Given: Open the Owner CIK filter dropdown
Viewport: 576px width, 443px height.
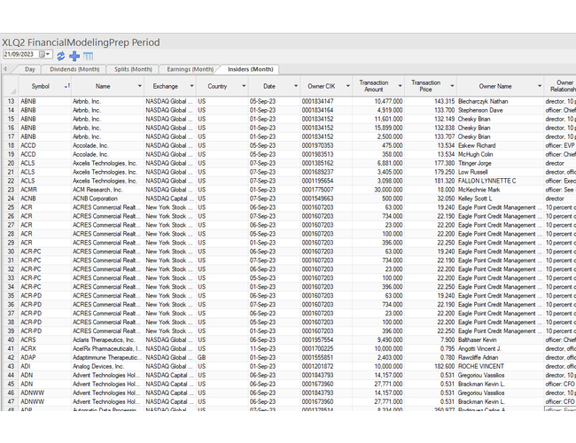Looking at the screenshot, I should (x=348, y=86).
